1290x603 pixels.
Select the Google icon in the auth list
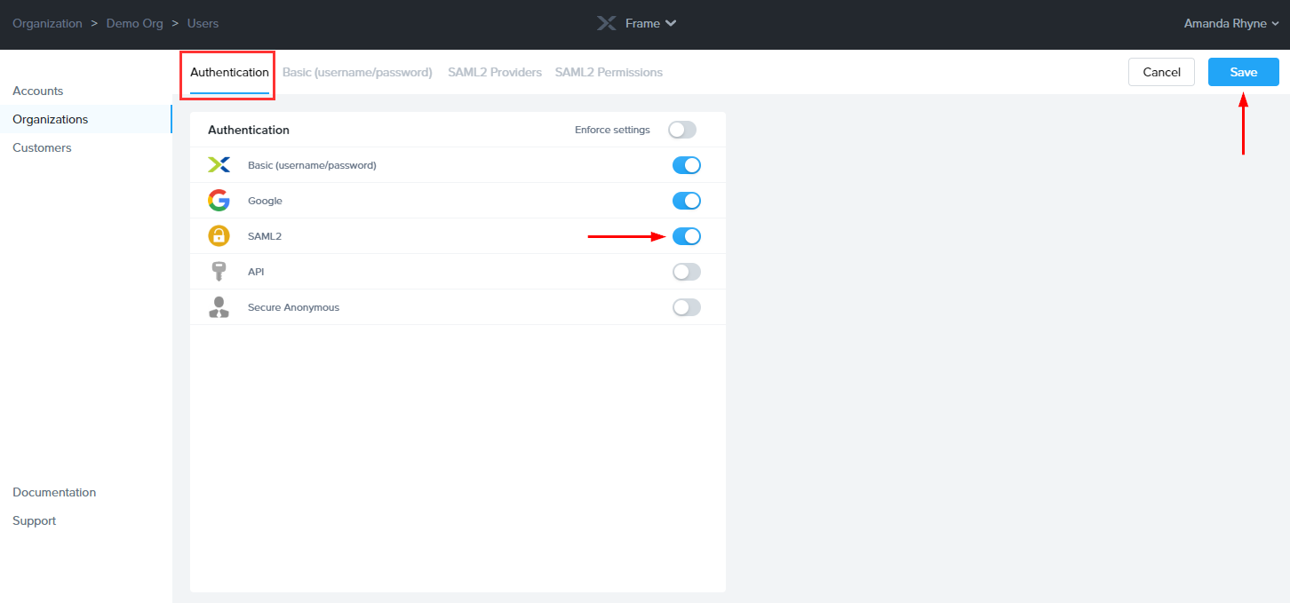click(x=219, y=200)
